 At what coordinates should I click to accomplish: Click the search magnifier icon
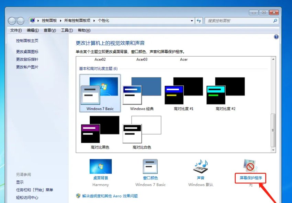click(275, 21)
